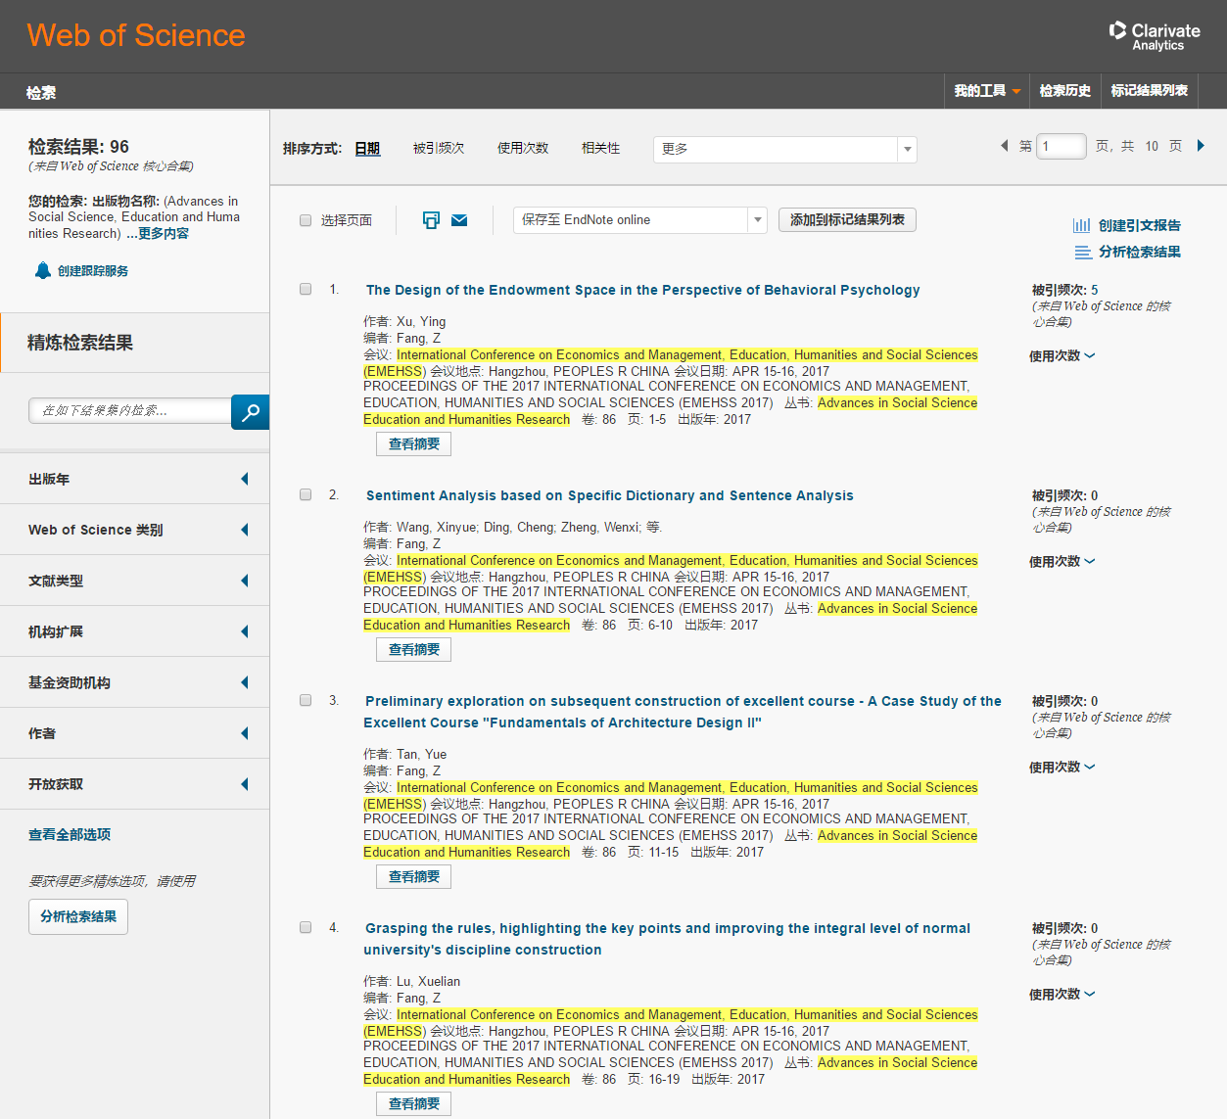Screen dimensions: 1227x1119
Task: Sort results by 相关性
Action: pos(600,149)
